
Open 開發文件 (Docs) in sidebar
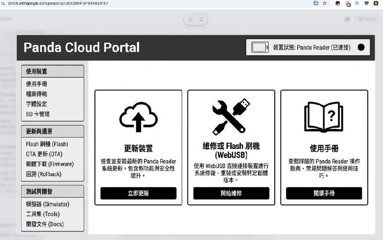45,224
